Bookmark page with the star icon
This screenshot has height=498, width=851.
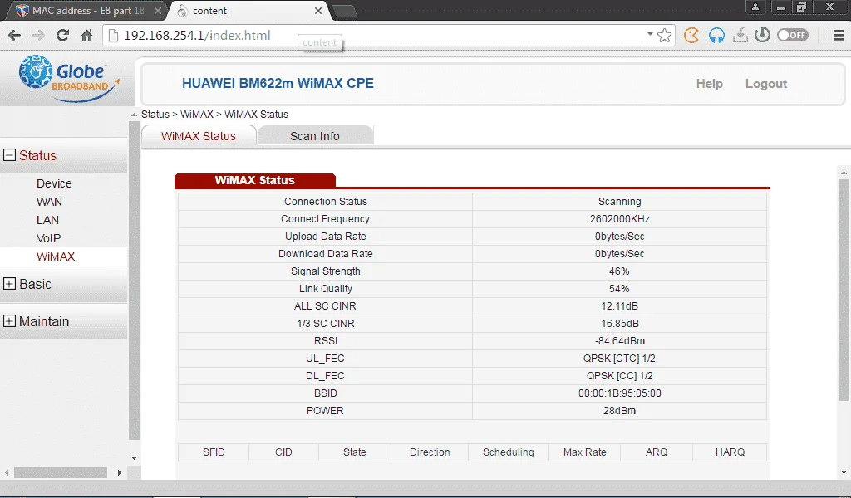(x=664, y=36)
